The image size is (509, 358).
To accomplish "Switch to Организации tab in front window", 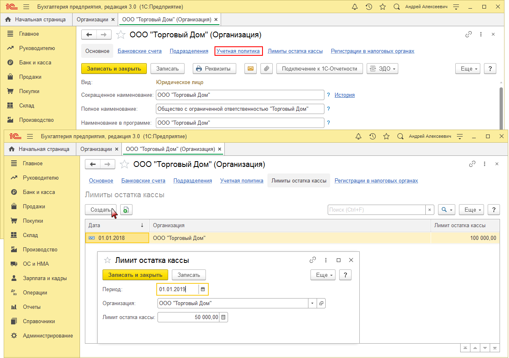I will coord(96,149).
